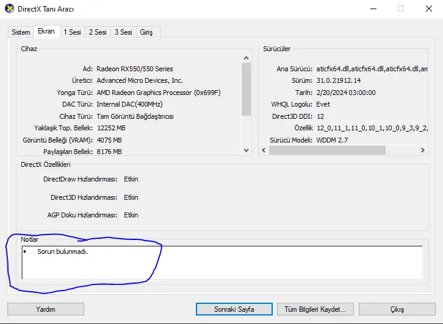443x324 pixels.
Task: Minimize the DirectX Tanı Aracı window
Action: 373,9
